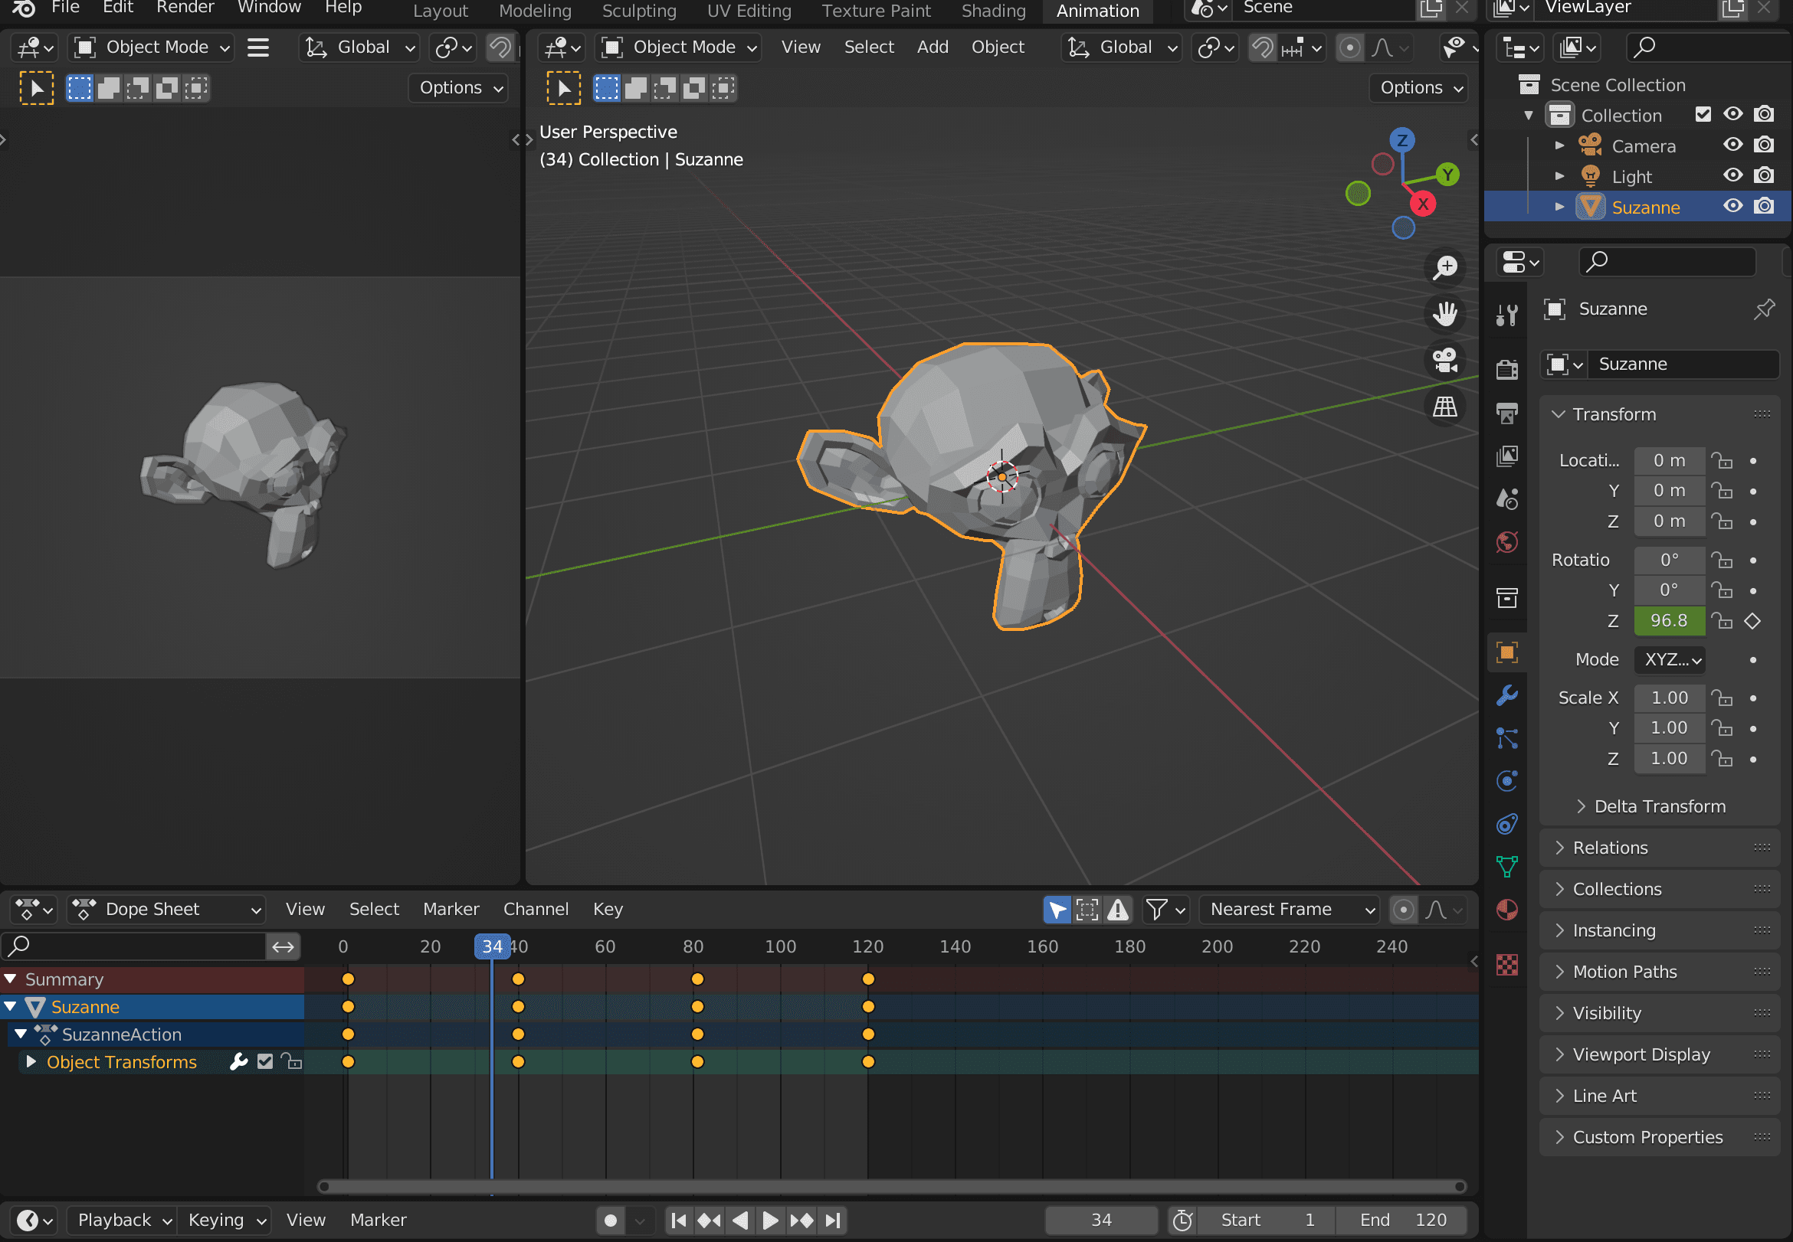This screenshot has height=1242, width=1793.
Task: Toggle auto keying record button
Action: click(611, 1221)
